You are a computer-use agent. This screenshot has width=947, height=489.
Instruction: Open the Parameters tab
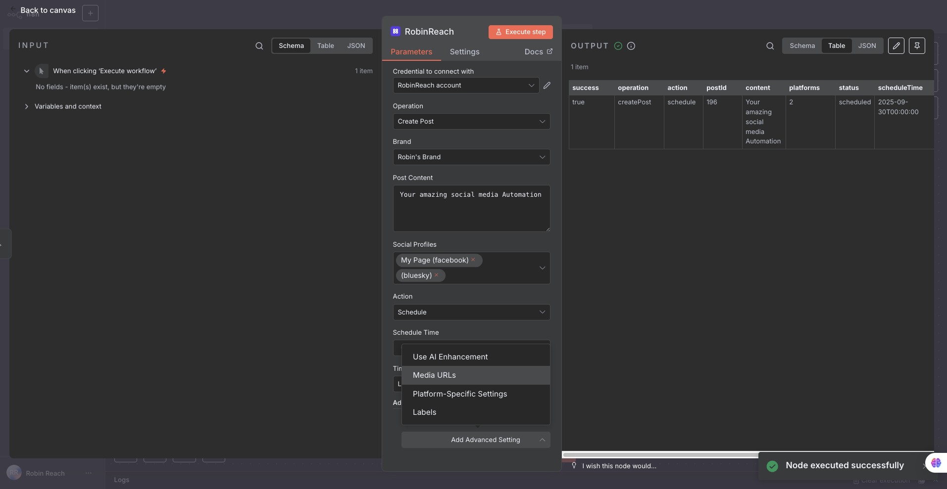point(411,52)
